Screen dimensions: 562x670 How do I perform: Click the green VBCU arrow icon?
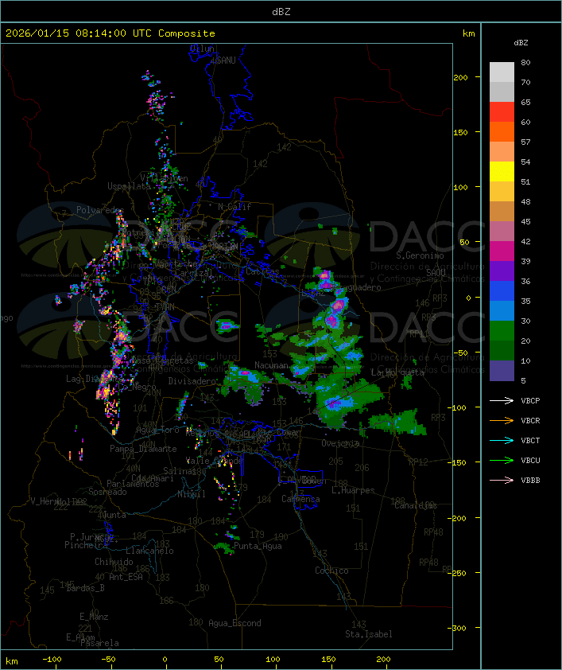pyautogui.click(x=502, y=461)
